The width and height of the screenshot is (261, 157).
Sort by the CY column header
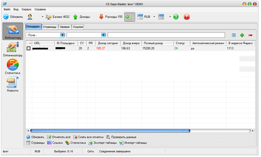(82, 43)
